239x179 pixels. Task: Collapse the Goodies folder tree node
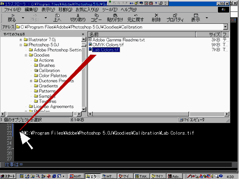(26, 55)
